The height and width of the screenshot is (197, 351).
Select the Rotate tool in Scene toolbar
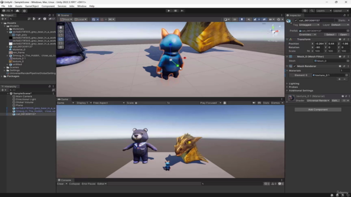click(61, 35)
